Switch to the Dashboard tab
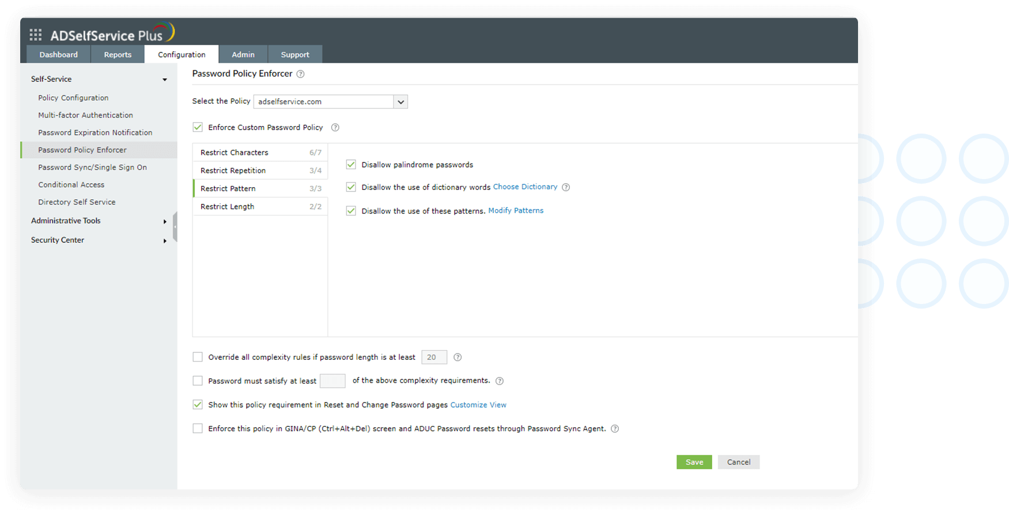The image size is (1009, 513). coord(59,55)
